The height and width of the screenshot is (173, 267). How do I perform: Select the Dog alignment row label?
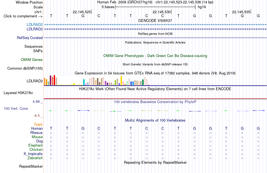point(39,141)
